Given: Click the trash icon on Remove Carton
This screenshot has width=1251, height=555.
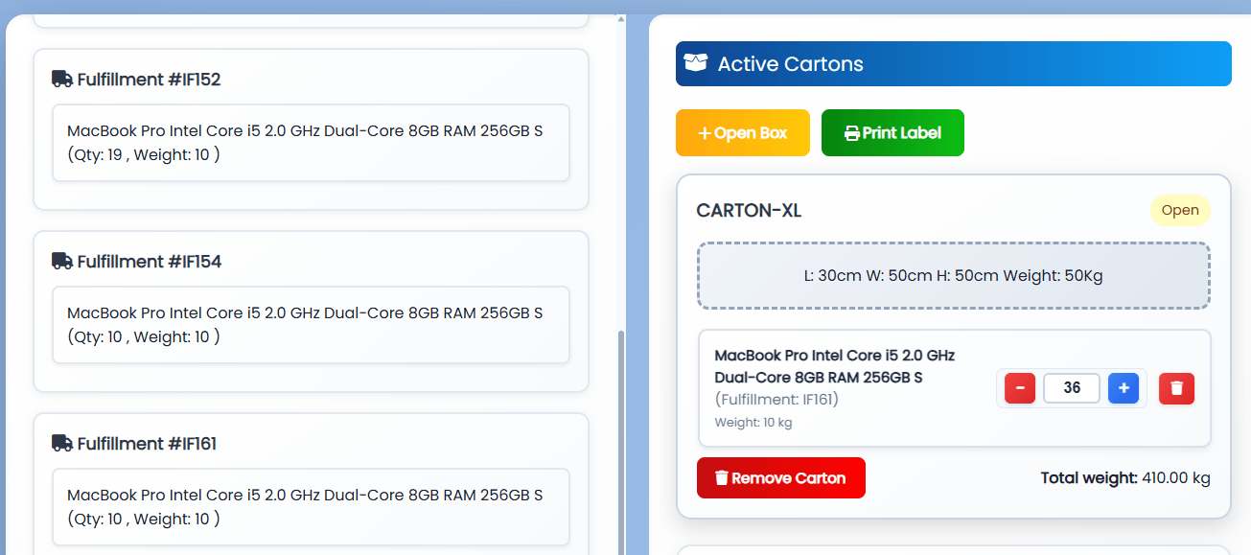Looking at the screenshot, I should [722, 477].
